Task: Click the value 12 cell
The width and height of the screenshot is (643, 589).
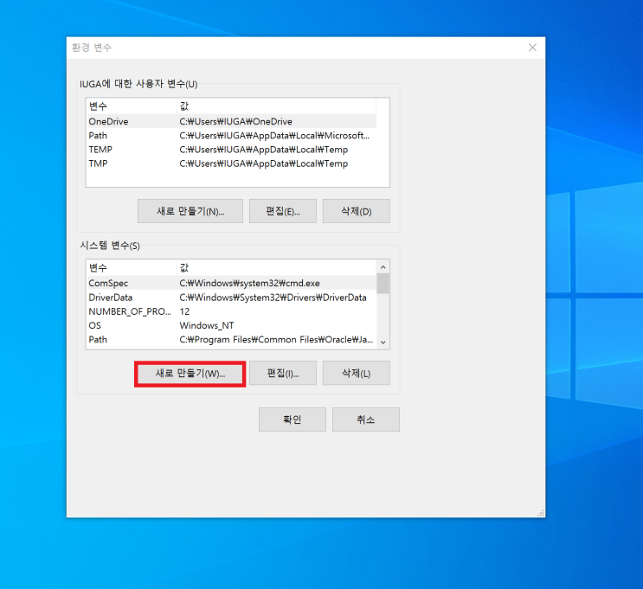Action: click(x=184, y=311)
